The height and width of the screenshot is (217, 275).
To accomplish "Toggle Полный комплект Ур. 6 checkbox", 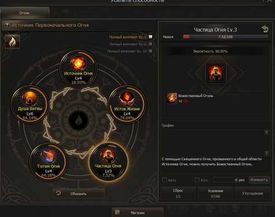I will tap(150, 44).
